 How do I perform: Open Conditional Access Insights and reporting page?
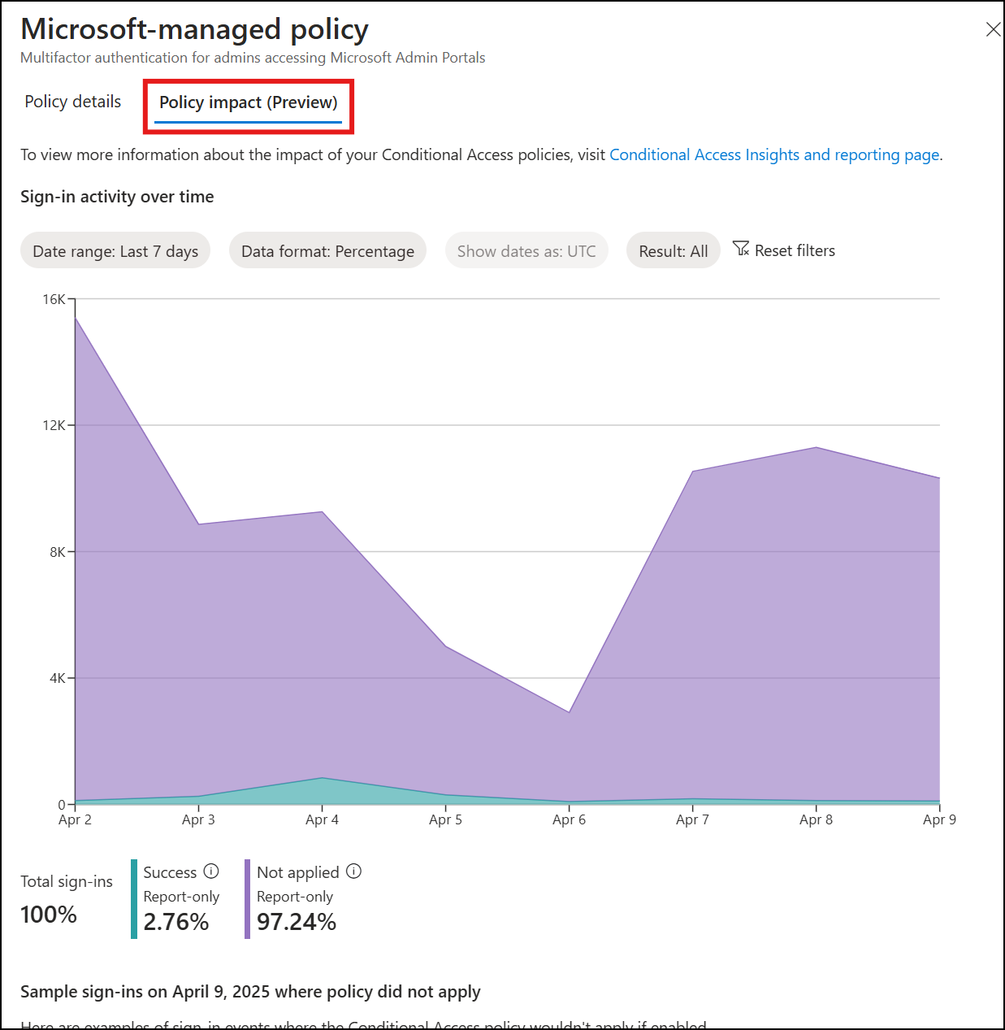tap(774, 154)
